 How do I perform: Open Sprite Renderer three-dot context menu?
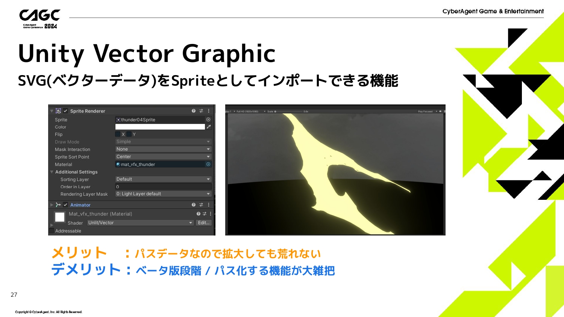coord(209,111)
